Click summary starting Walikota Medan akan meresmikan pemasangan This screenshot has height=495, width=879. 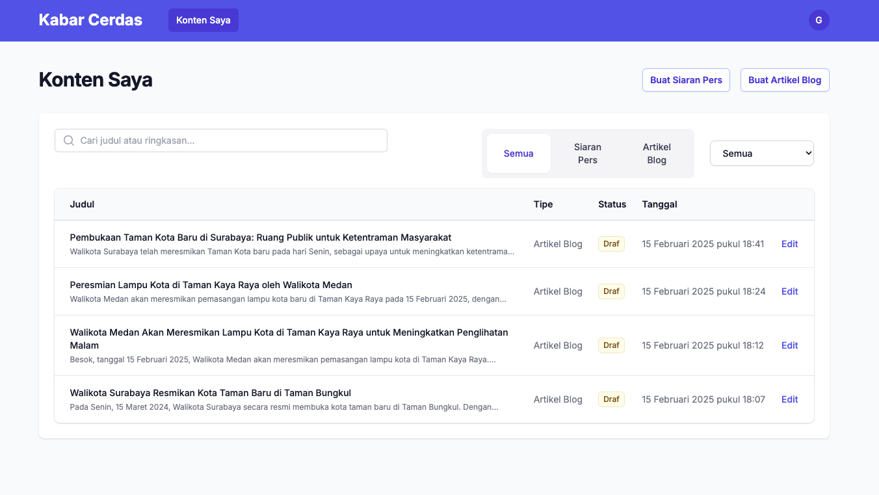coord(288,299)
